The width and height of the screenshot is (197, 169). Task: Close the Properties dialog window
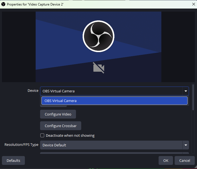point(194,4)
